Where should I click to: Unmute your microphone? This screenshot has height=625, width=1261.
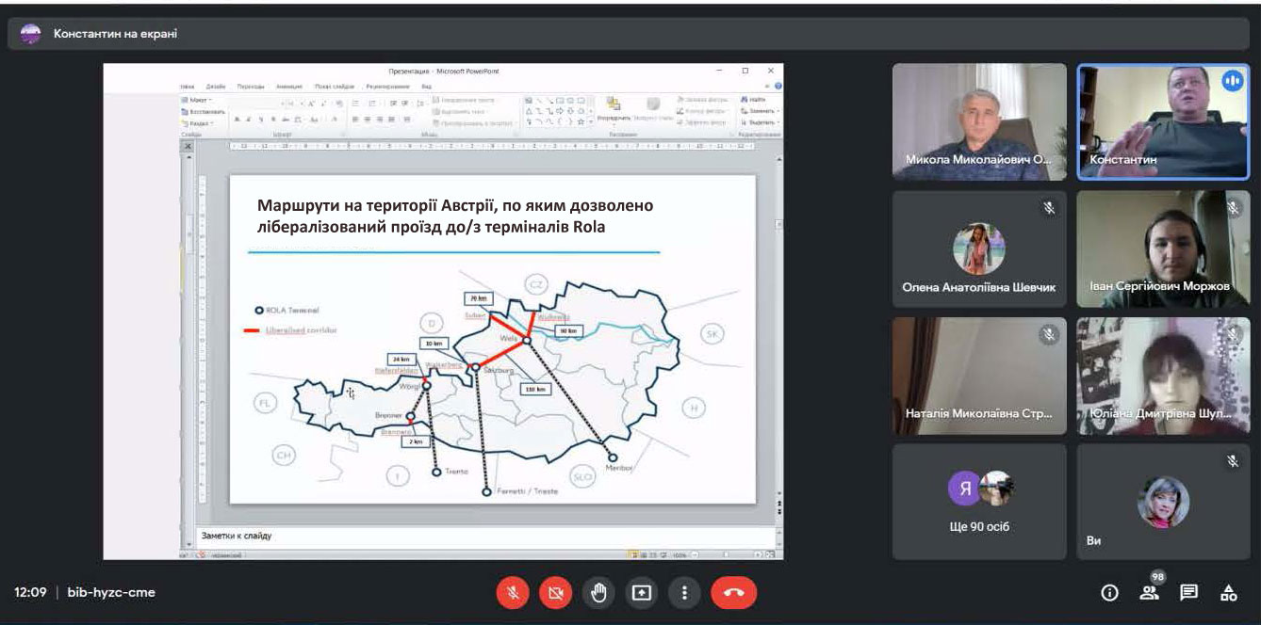(x=513, y=593)
